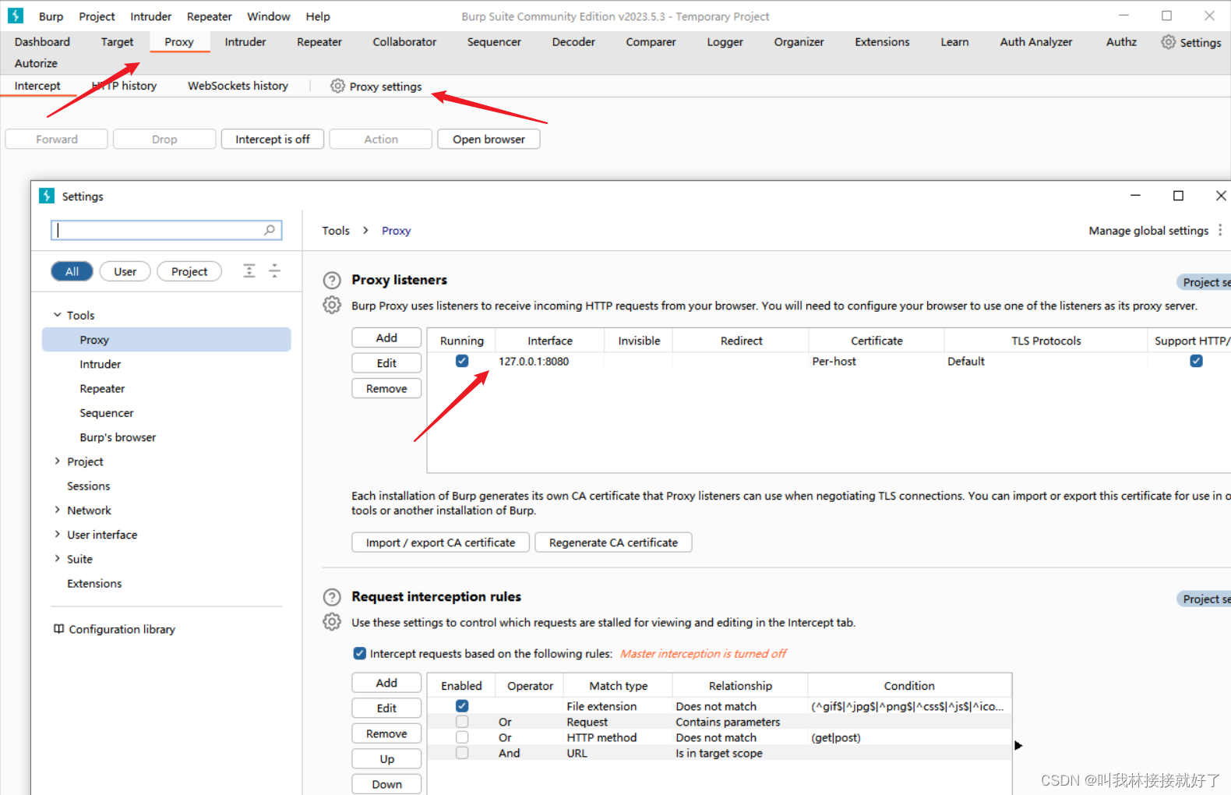The width and height of the screenshot is (1231, 795).
Task: Click the Per-host certificate cell
Action: (877, 362)
